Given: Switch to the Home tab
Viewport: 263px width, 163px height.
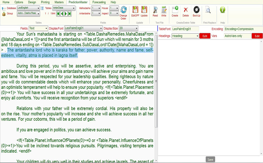Looking at the screenshot, I should [6, 2].
